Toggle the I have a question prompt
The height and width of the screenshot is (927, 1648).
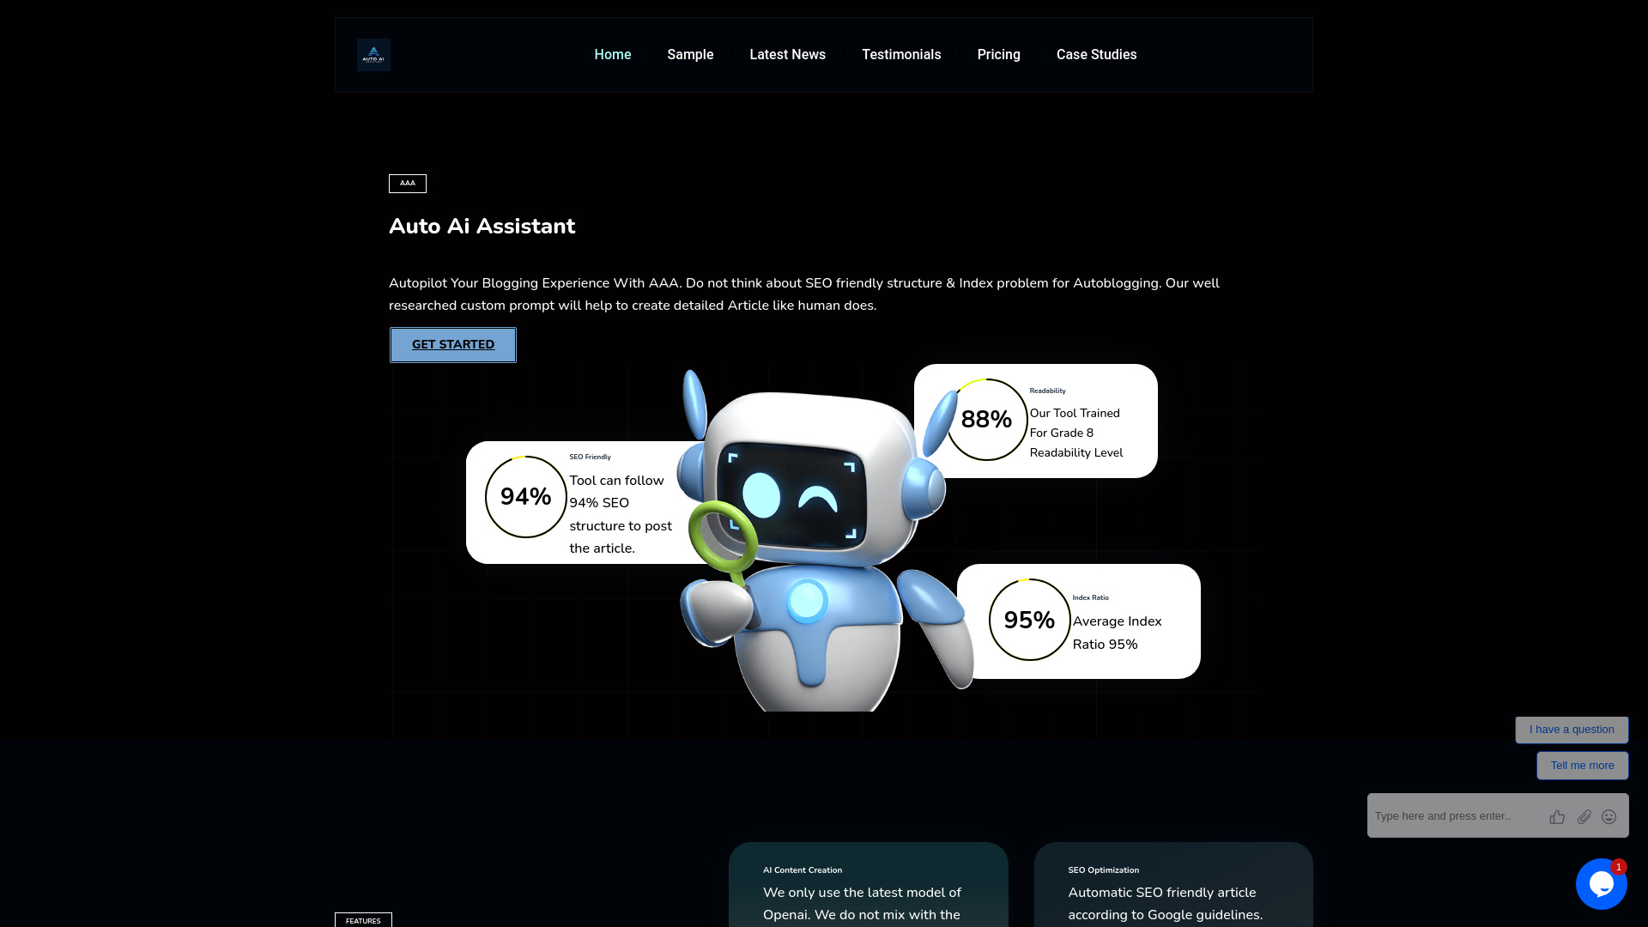(1571, 729)
